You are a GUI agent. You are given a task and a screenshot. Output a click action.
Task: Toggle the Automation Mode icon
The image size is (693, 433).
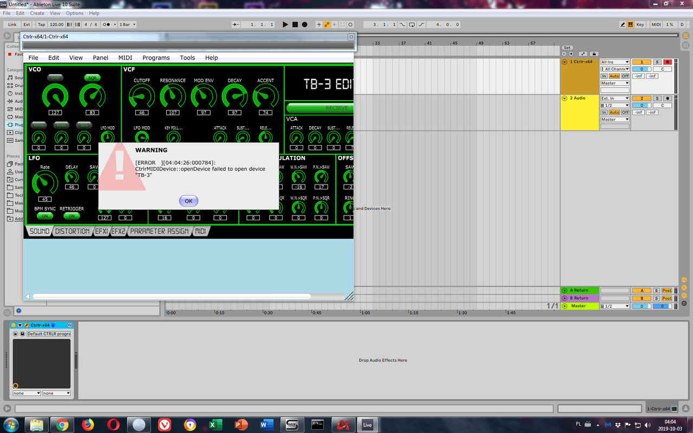coord(583,54)
